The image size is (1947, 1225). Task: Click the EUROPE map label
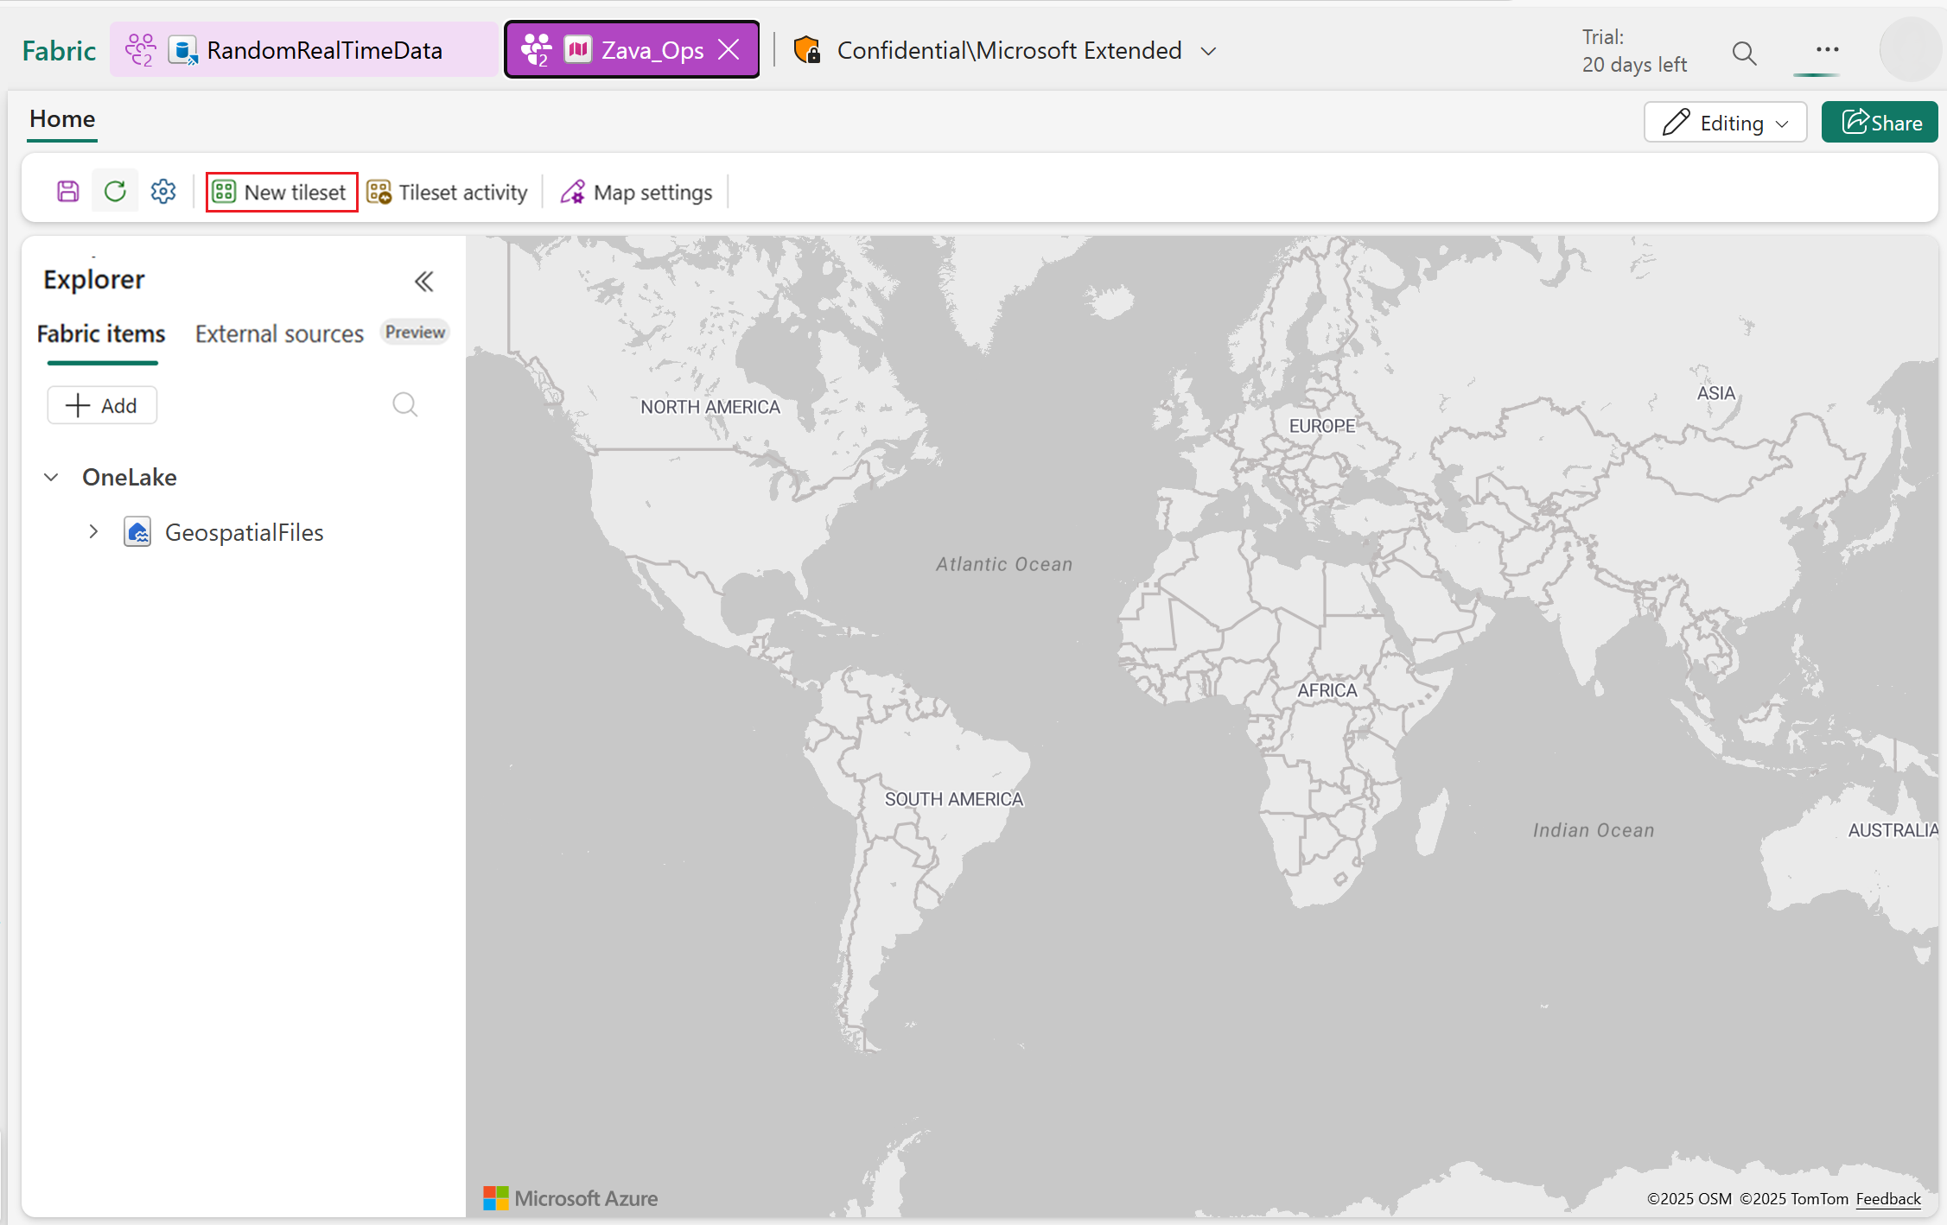1322,426
